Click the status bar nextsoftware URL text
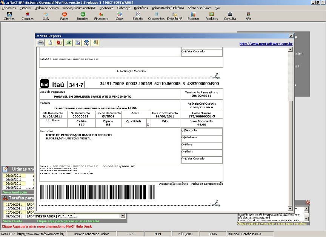Viewport: 326px width, 237px height. click(x=33, y=234)
